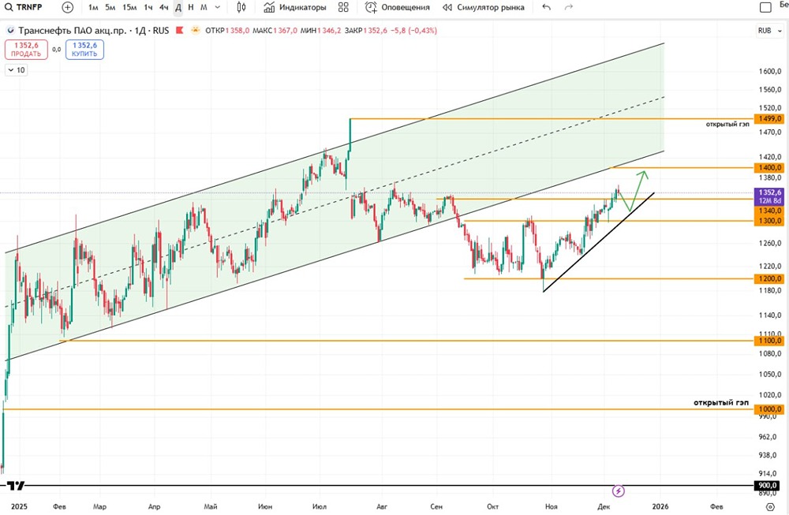Click the market status sun icon

click(x=195, y=31)
